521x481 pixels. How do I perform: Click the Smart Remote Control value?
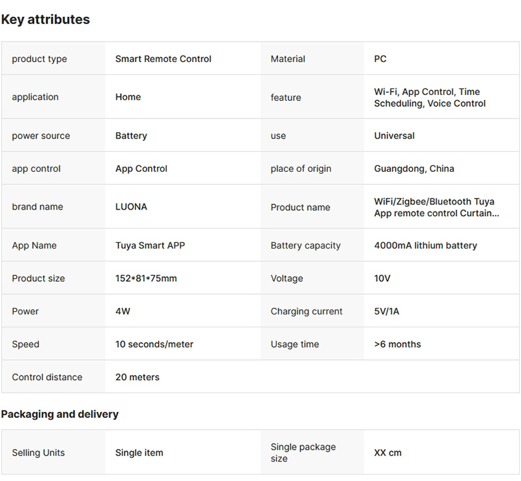tap(163, 59)
